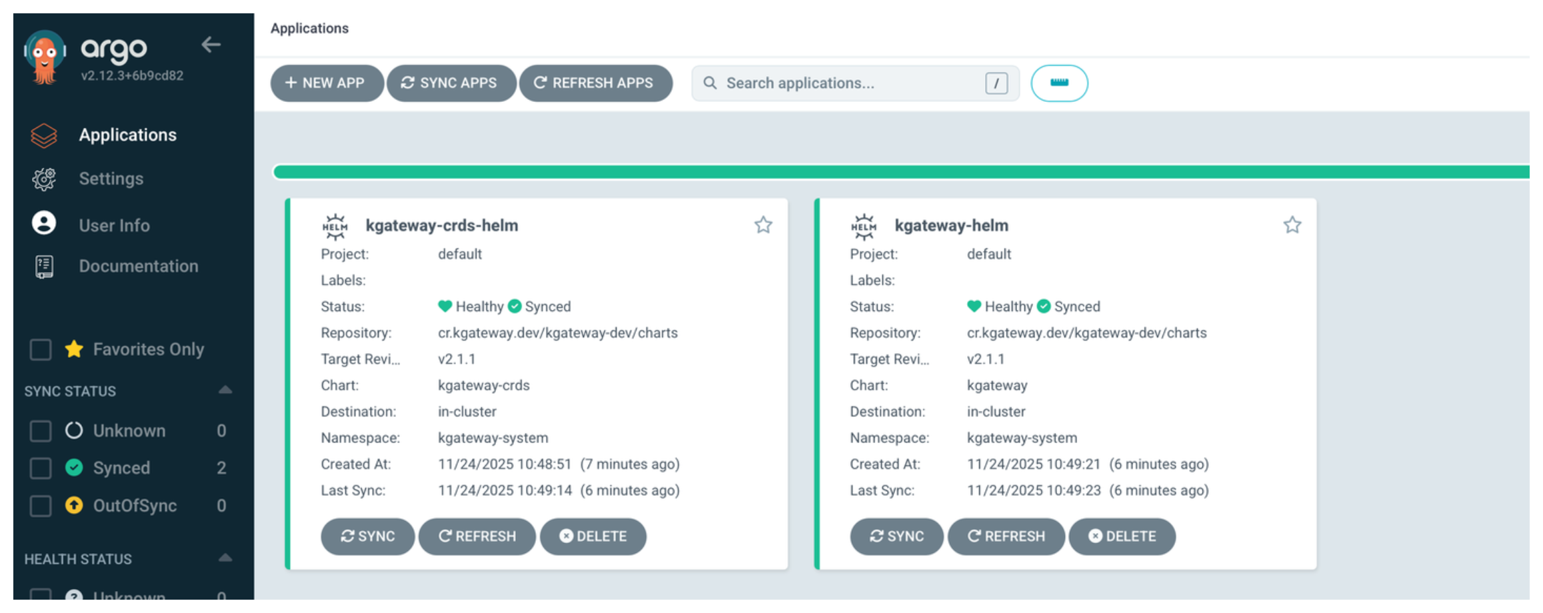The image size is (1543, 613).
Task: Star the kgateway-helm application
Action: pyautogui.click(x=1292, y=225)
